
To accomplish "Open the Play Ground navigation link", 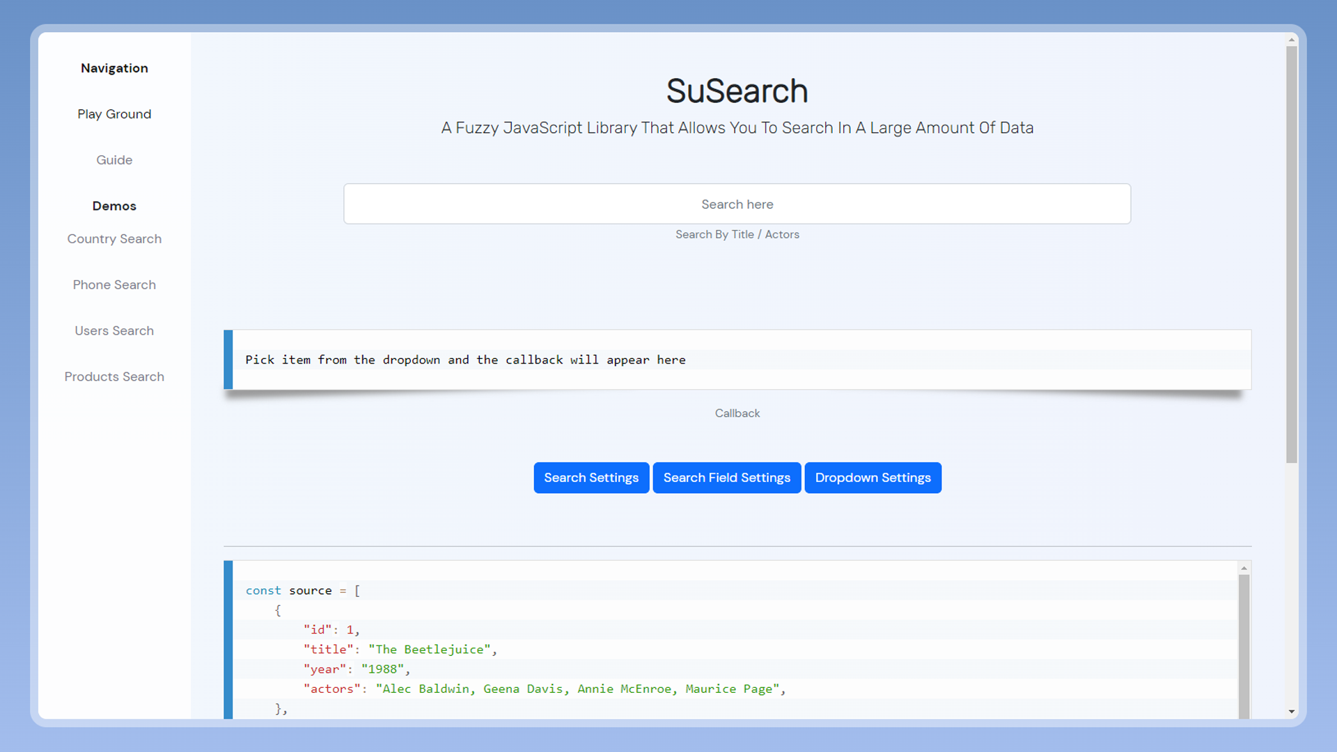I will click(114, 114).
